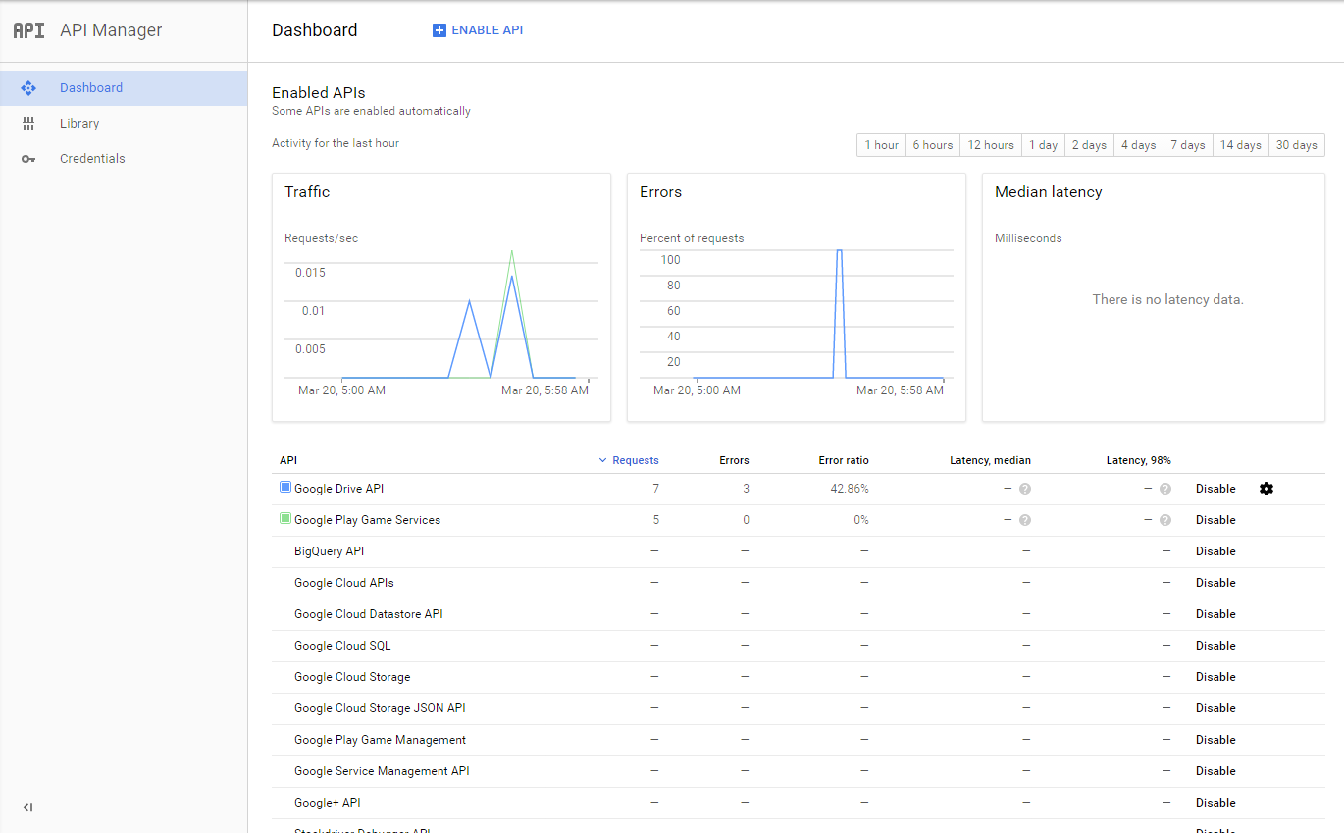
Task: Click the Credentials key icon
Action: tap(28, 159)
